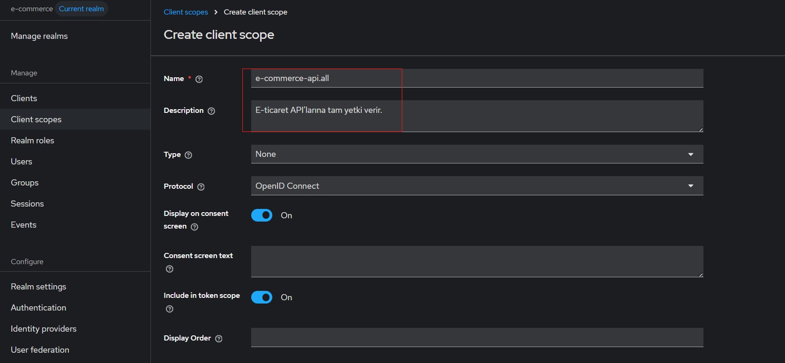Click the Client scopes breadcrumb link

pos(186,12)
